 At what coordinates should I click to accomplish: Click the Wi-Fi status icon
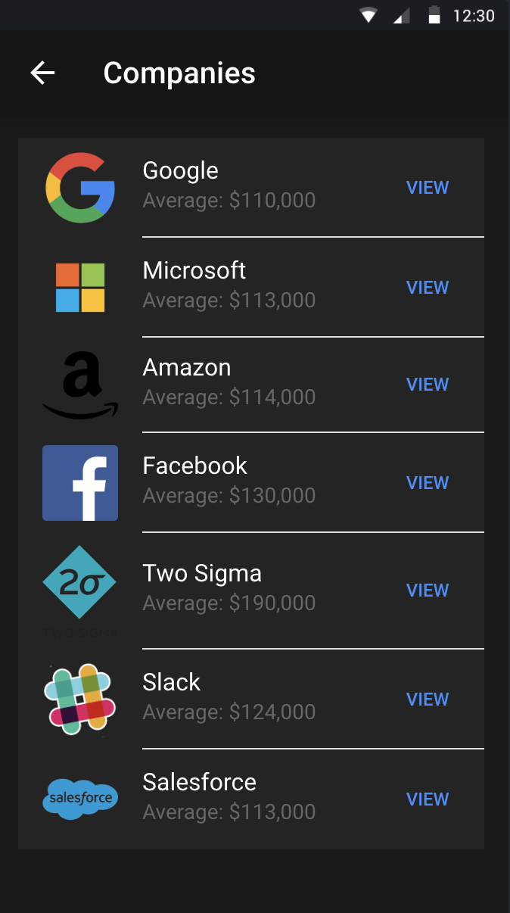tap(369, 15)
